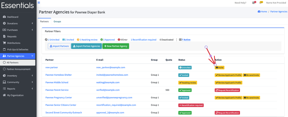Open Pawnee Senior Citizens Center page

[61, 105]
